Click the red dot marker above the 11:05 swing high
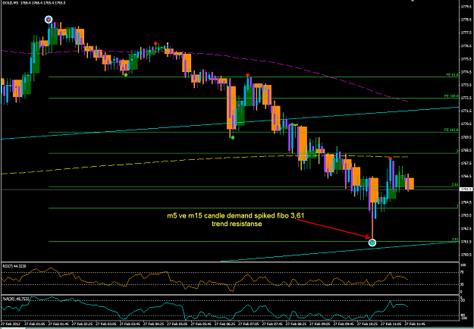The height and width of the screenshot is (329, 474). [391, 158]
